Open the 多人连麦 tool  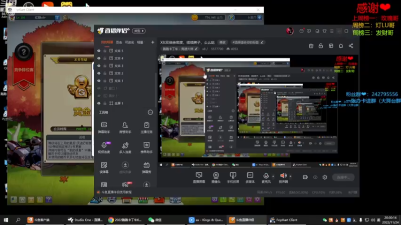click(x=125, y=147)
